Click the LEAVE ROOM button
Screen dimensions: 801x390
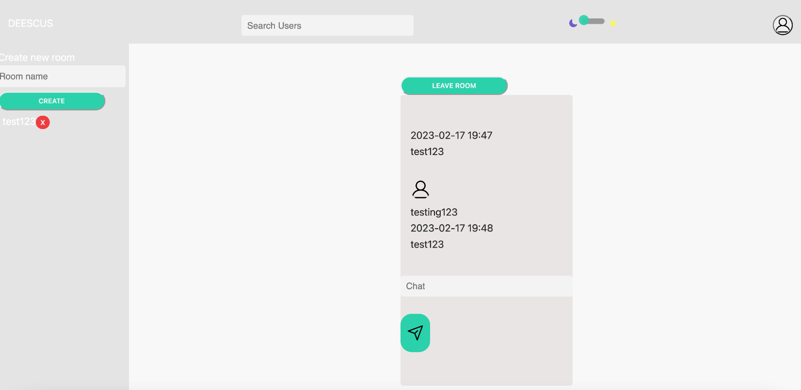pyautogui.click(x=454, y=86)
